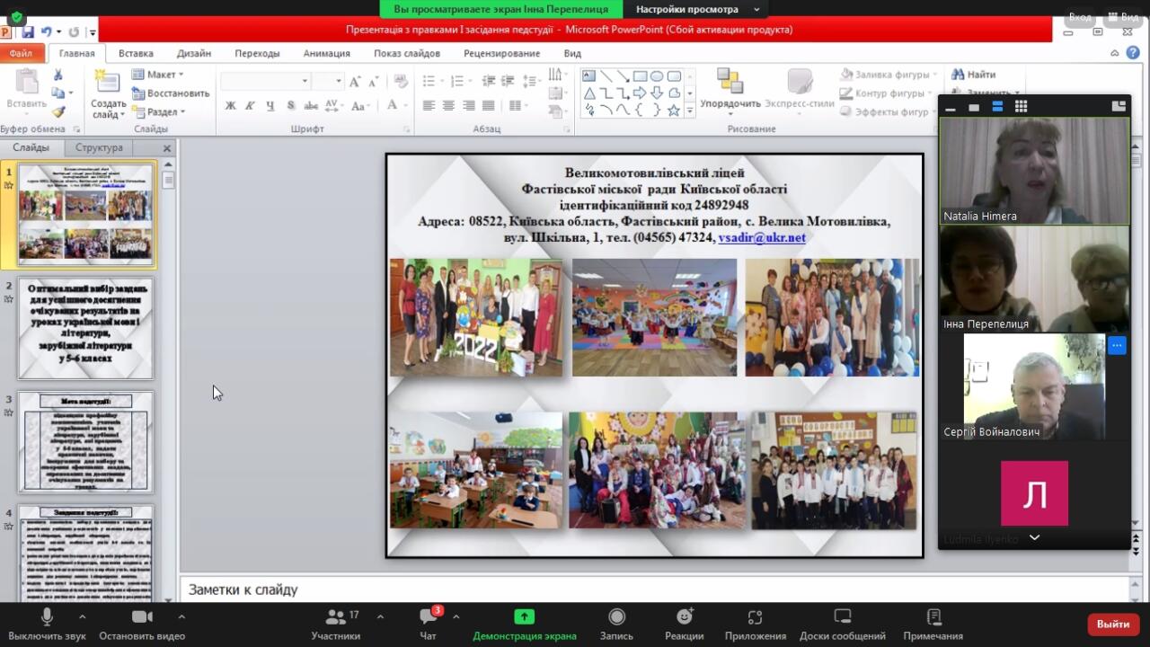The height and width of the screenshot is (647, 1150).
Task: Click Остановить видео camera icon
Action: pyautogui.click(x=142, y=625)
